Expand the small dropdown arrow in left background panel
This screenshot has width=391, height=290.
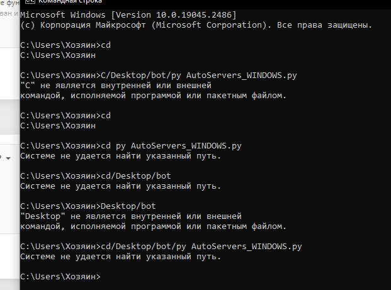click(7, 159)
